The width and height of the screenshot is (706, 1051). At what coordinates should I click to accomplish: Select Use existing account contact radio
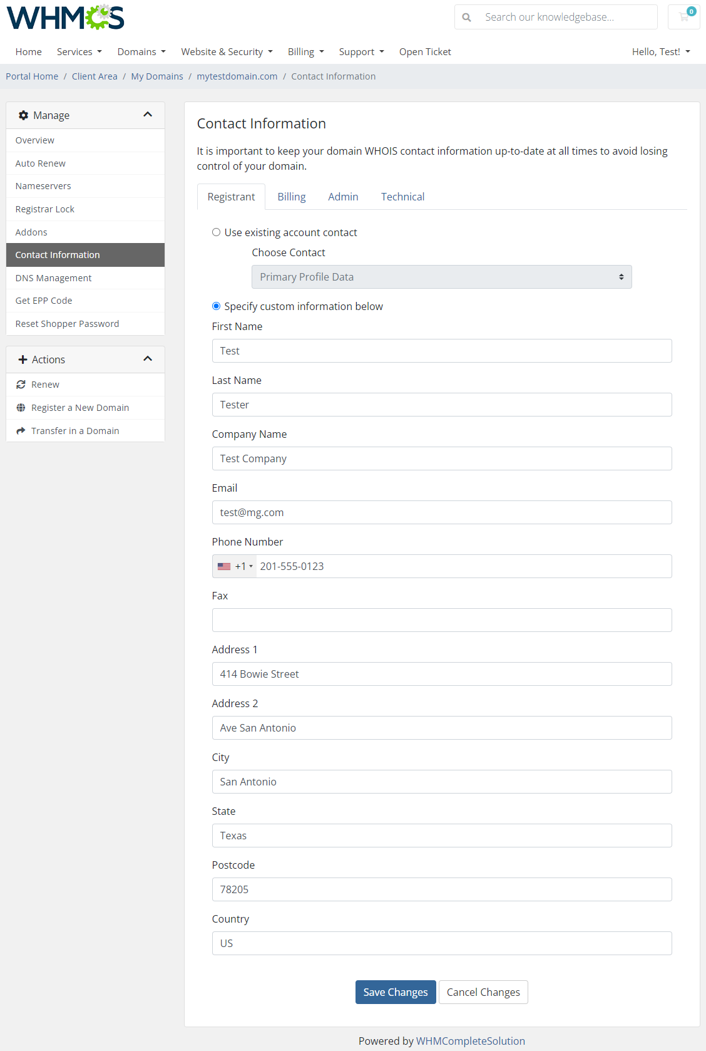click(x=216, y=232)
